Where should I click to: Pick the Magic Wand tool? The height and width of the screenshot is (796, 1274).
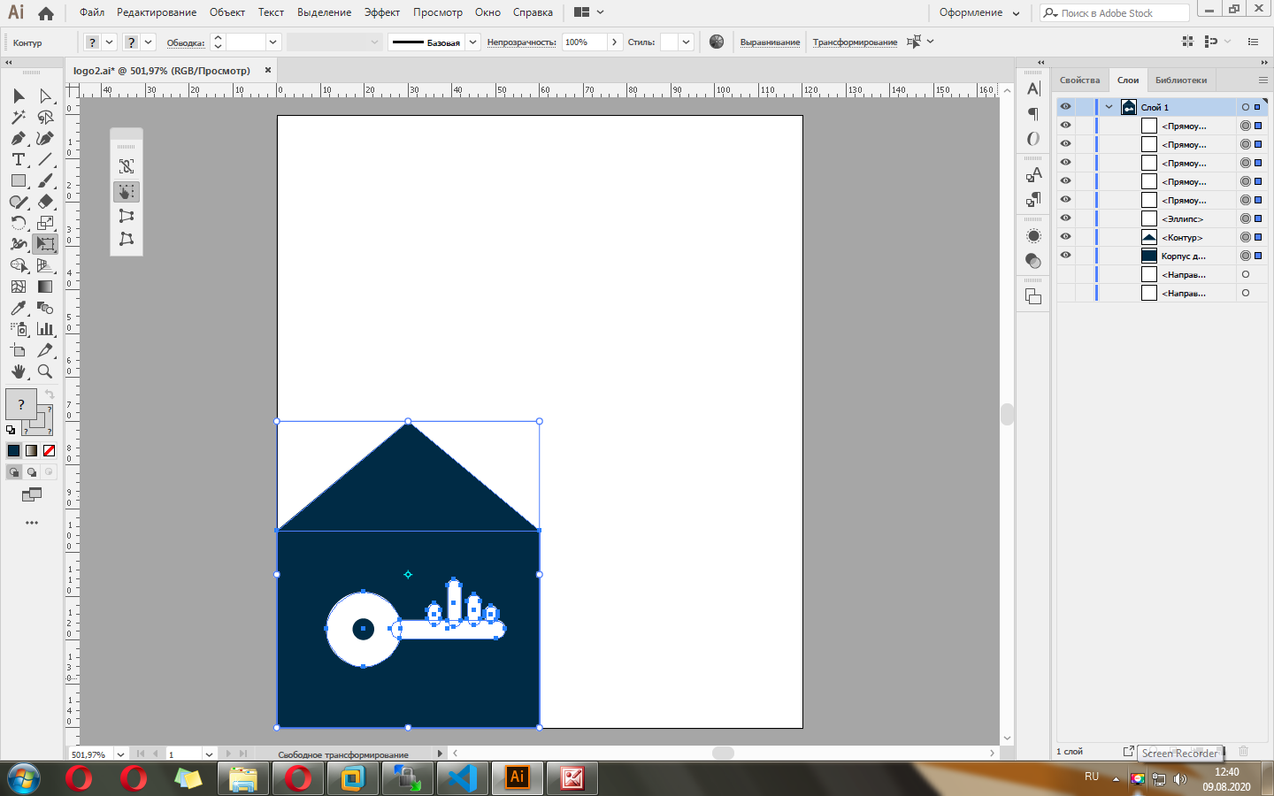[x=18, y=117]
